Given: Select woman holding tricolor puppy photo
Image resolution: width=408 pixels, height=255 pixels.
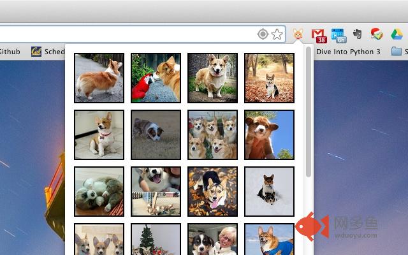Looking at the screenshot, I should [x=212, y=239].
